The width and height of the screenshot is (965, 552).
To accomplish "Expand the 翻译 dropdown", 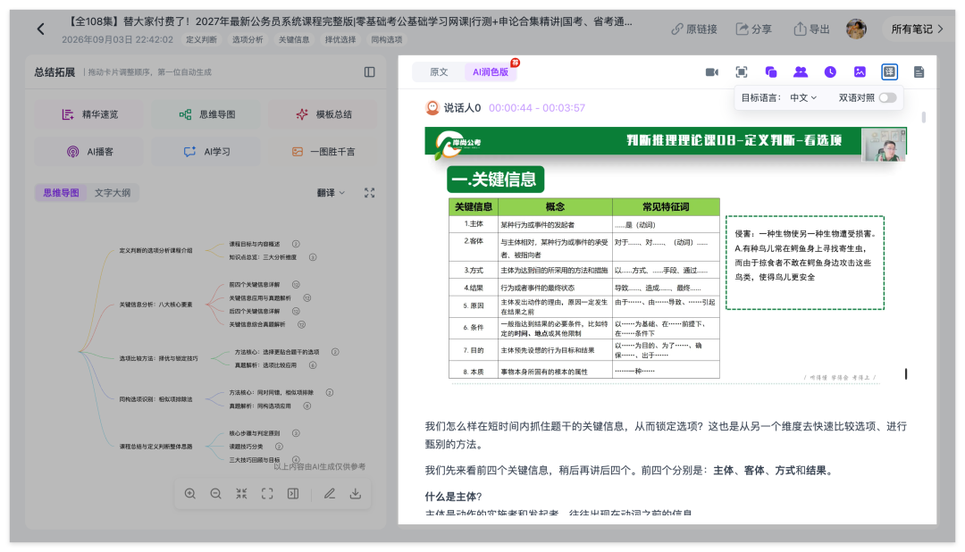I will coord(331,193).
